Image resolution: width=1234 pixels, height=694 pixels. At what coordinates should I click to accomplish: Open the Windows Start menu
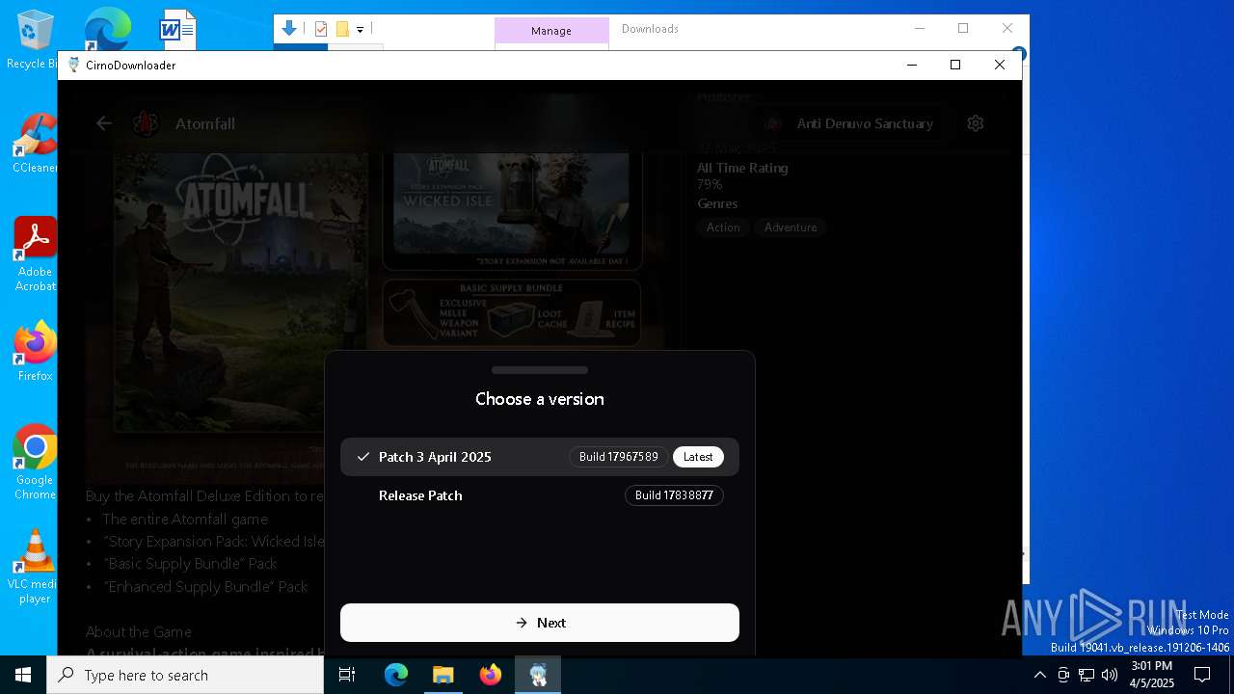pyautogui.click(x=23, y=675)
